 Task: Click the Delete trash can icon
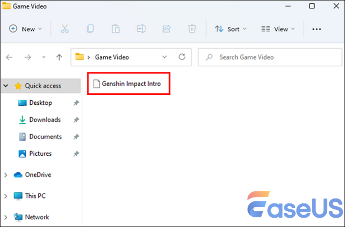click(x=192, y=28)
